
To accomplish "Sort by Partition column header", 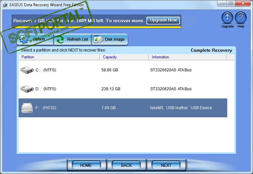I will 59,57.
